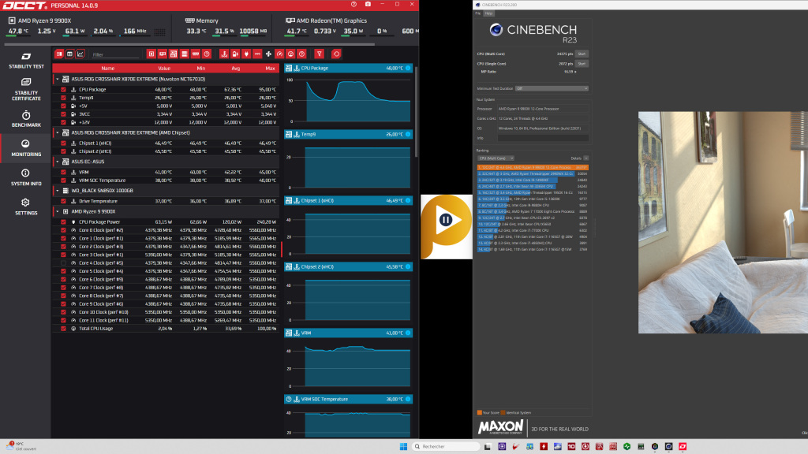The width and height of the screenshot is (808, 454).
Task: Select the Monitoring sidebar item
Action: tap(26, 147)
